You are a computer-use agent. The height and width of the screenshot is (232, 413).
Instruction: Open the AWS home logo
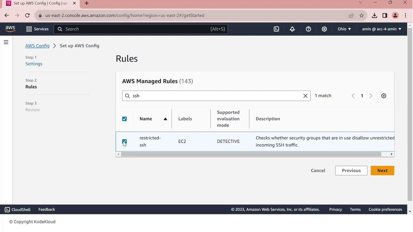tap(10, 29)
